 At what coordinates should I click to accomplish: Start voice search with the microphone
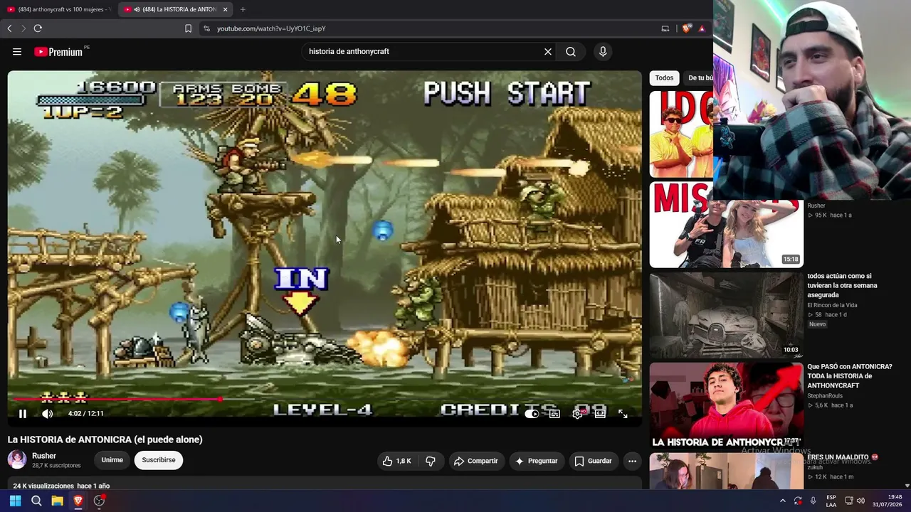coord(603,51)
